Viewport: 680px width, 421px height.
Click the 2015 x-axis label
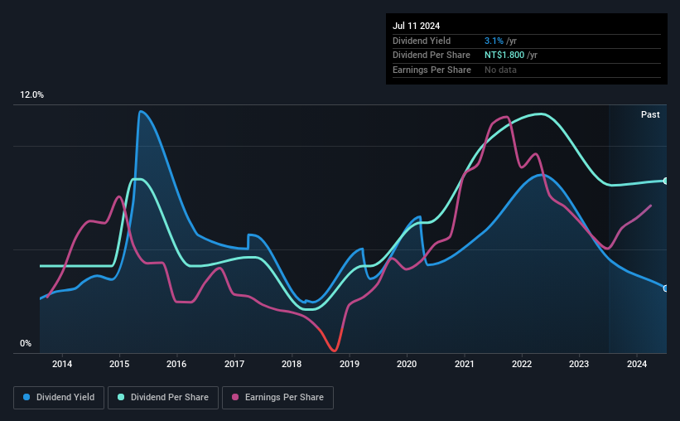[x=119, y=364]
